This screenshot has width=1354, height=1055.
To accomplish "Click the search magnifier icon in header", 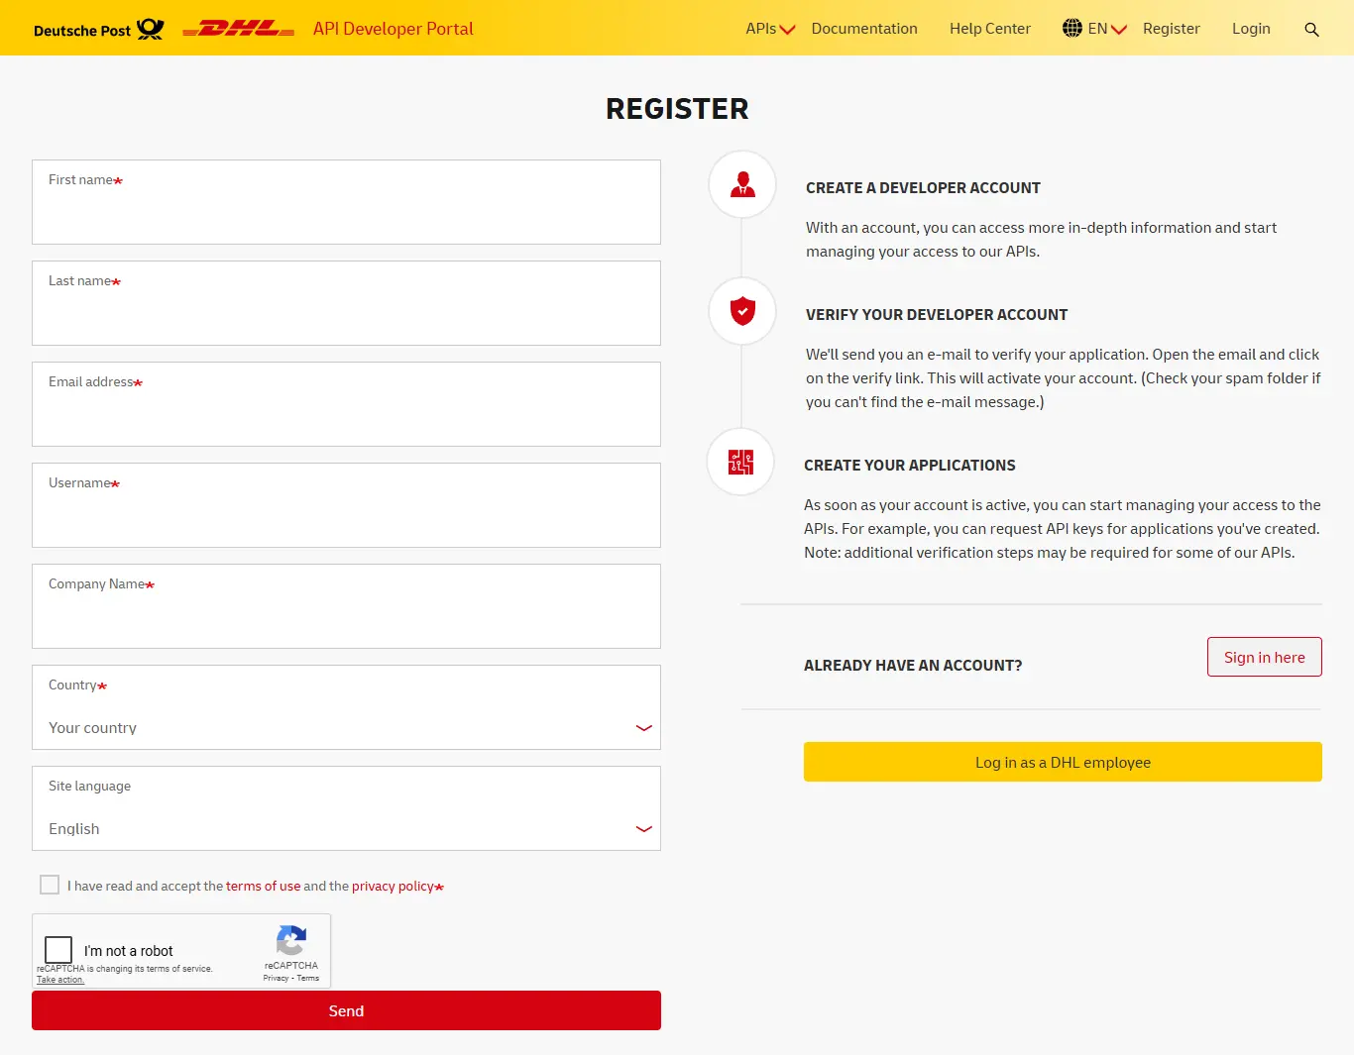I will (1311, 30).
